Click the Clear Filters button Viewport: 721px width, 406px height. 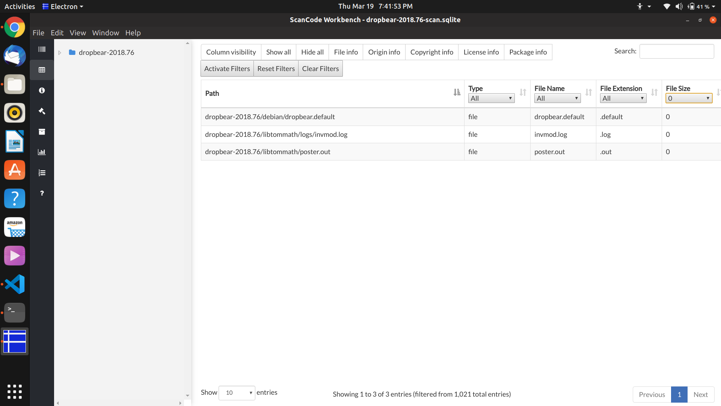tap(320, 68)
